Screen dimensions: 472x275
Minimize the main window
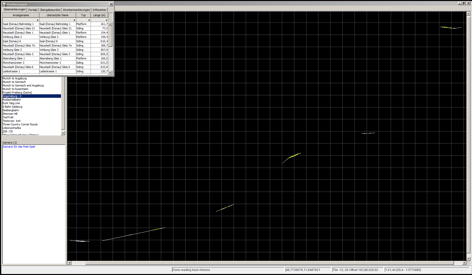pyautogui.click(x=460, y=3)
